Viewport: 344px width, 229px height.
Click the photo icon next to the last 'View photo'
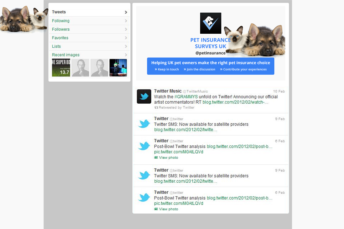(x=156, y=209)
